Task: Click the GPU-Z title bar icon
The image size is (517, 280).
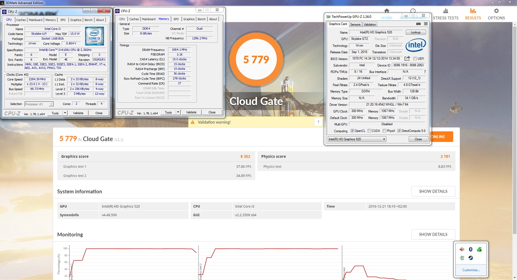Action: [328, 16]
